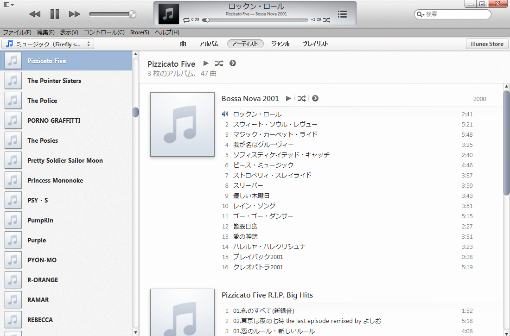
Task: Open the 表示(V) menu
Action: click(x=69, y=32)
